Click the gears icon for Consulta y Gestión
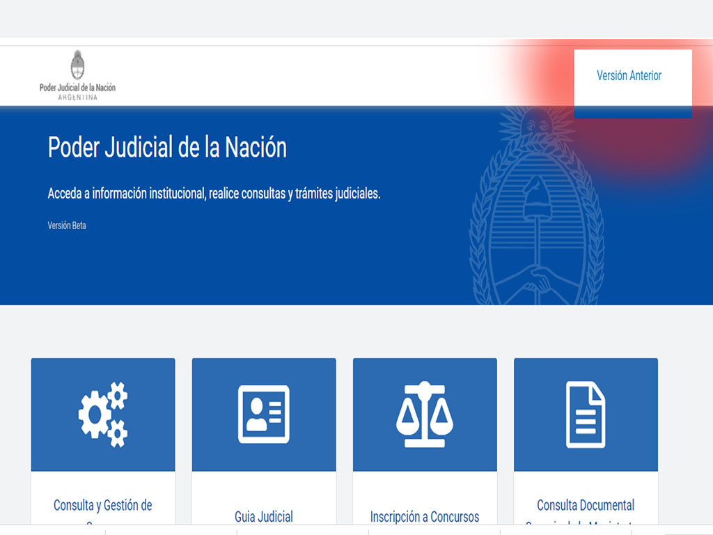This screenshot has height=535, width=713. pyautogui.click(x=103, y=414)
